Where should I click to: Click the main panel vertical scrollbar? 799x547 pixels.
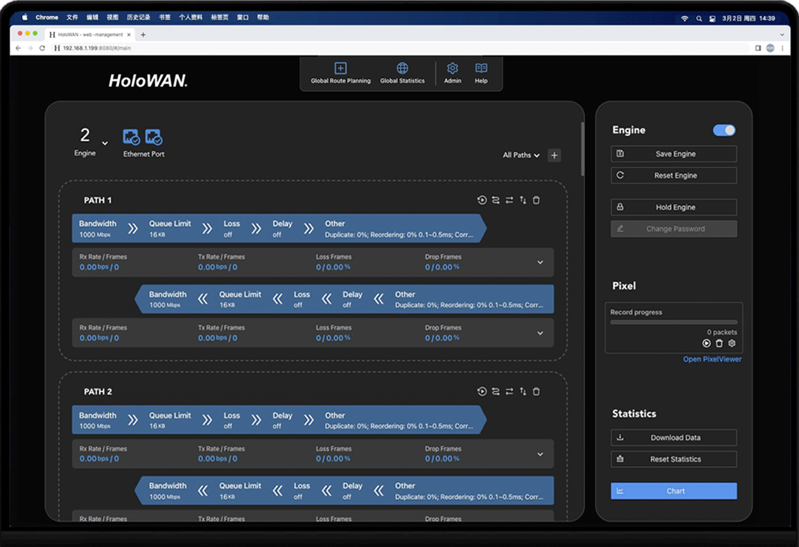582,149
